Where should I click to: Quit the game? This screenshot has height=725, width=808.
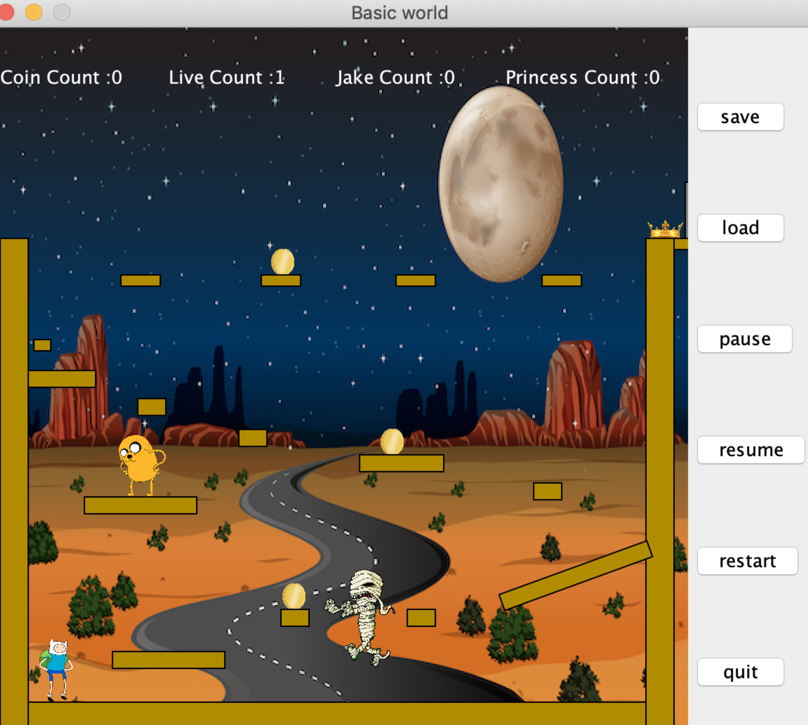[740, 672]
